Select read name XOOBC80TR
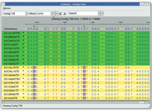 [x=12, y=37]
